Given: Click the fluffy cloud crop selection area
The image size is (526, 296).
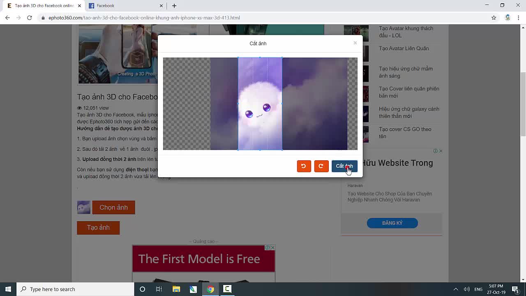Looking at the screenshot, I should point(260,104).
